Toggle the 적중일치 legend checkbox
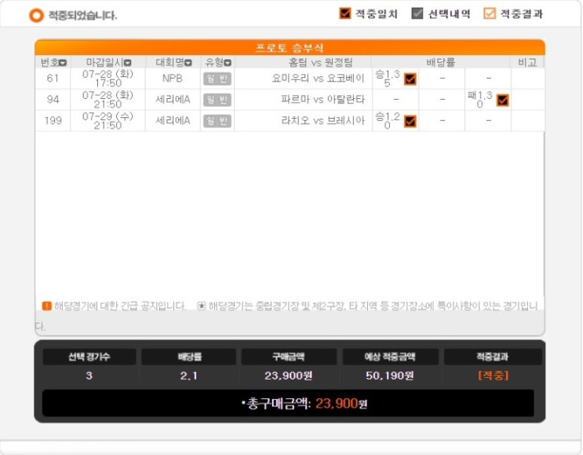The image size is (583, 455). point(345,13)
